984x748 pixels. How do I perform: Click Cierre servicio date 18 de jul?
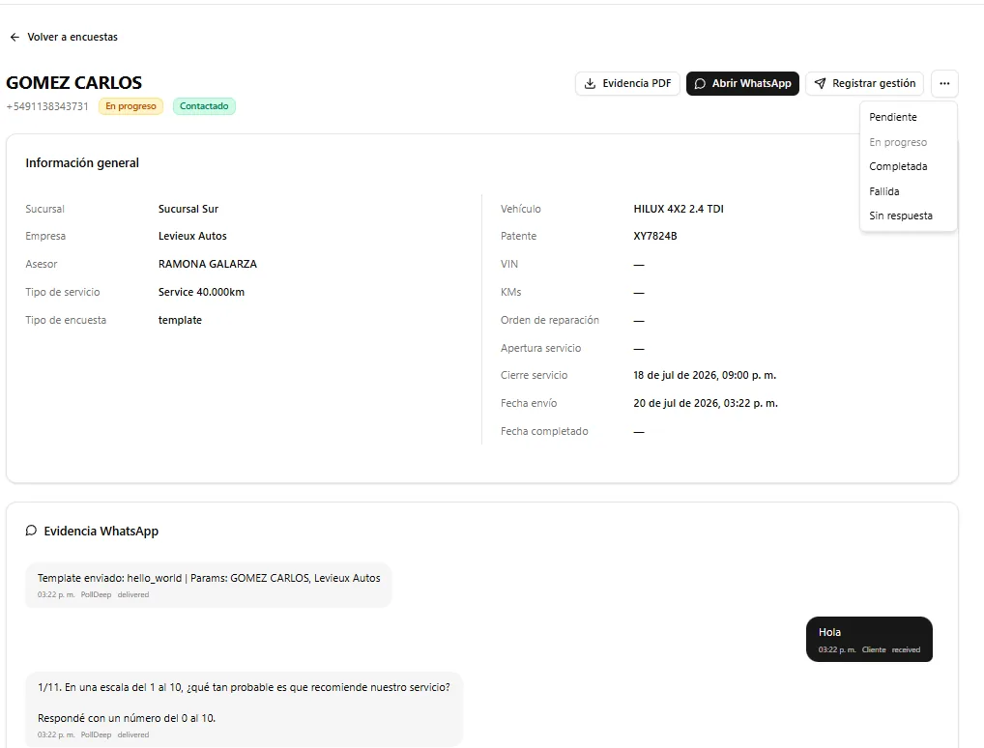(x=705, y=375)
